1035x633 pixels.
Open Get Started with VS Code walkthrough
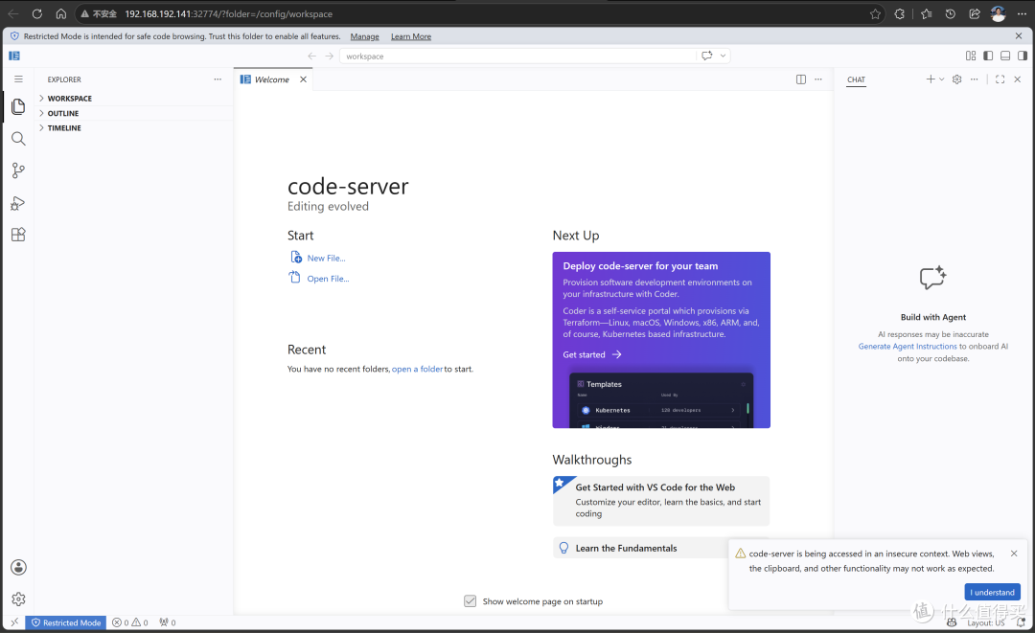(x=661, y=501)
